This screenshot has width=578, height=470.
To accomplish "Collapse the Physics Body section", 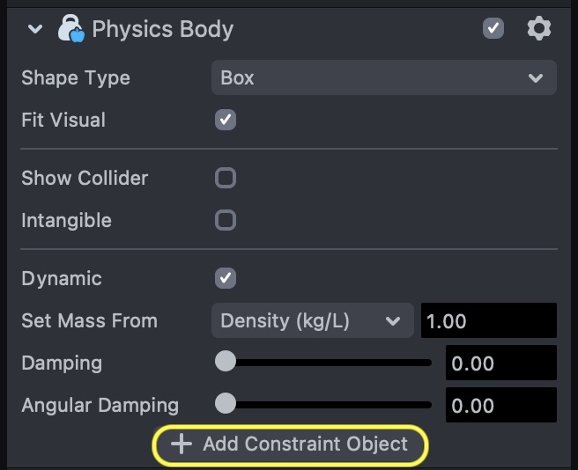I will click(x=35, y=29).
